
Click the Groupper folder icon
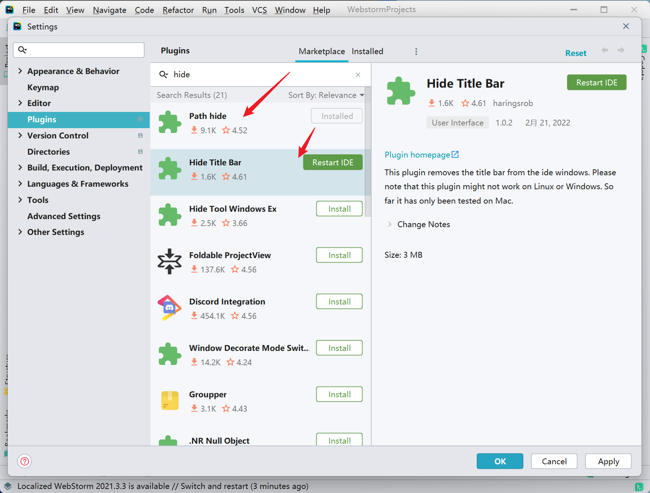[x=170, y=400]
